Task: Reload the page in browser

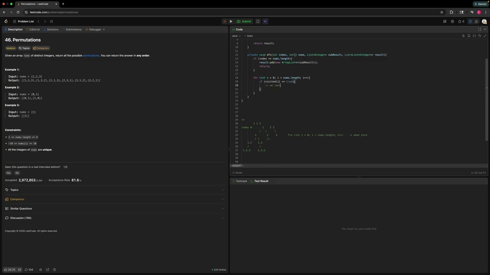Action: (18, 12)
